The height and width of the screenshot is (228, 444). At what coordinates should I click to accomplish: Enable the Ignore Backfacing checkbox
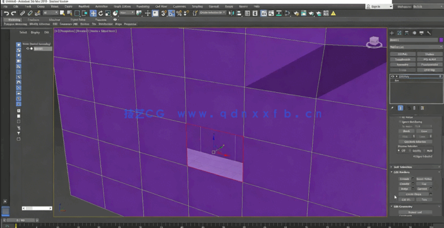tap(400, 122)
